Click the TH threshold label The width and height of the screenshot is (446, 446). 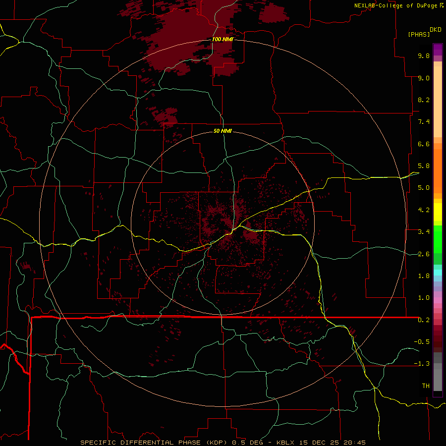click(426, 386)
